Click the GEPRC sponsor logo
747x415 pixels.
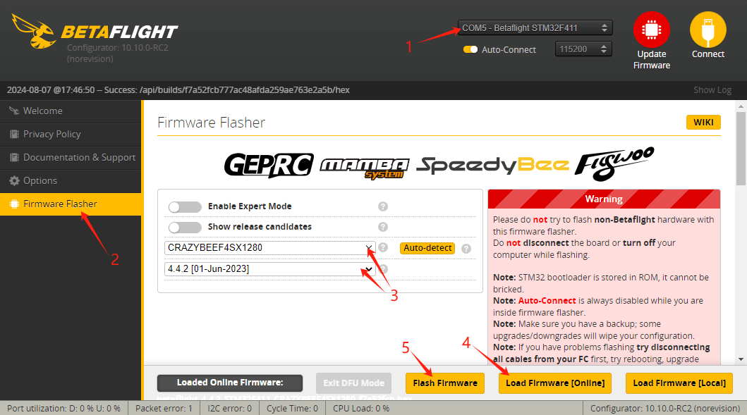(x=267, y=164)
